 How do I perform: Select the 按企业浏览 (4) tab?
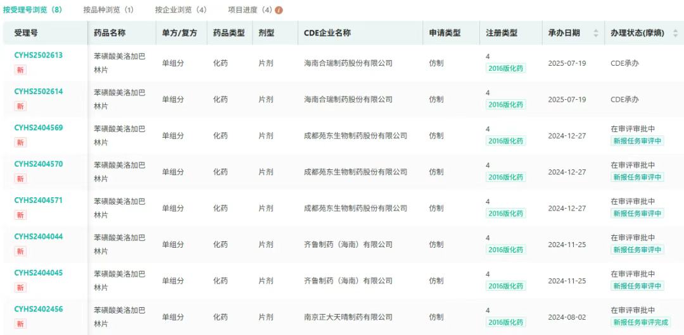click(180, 10)
